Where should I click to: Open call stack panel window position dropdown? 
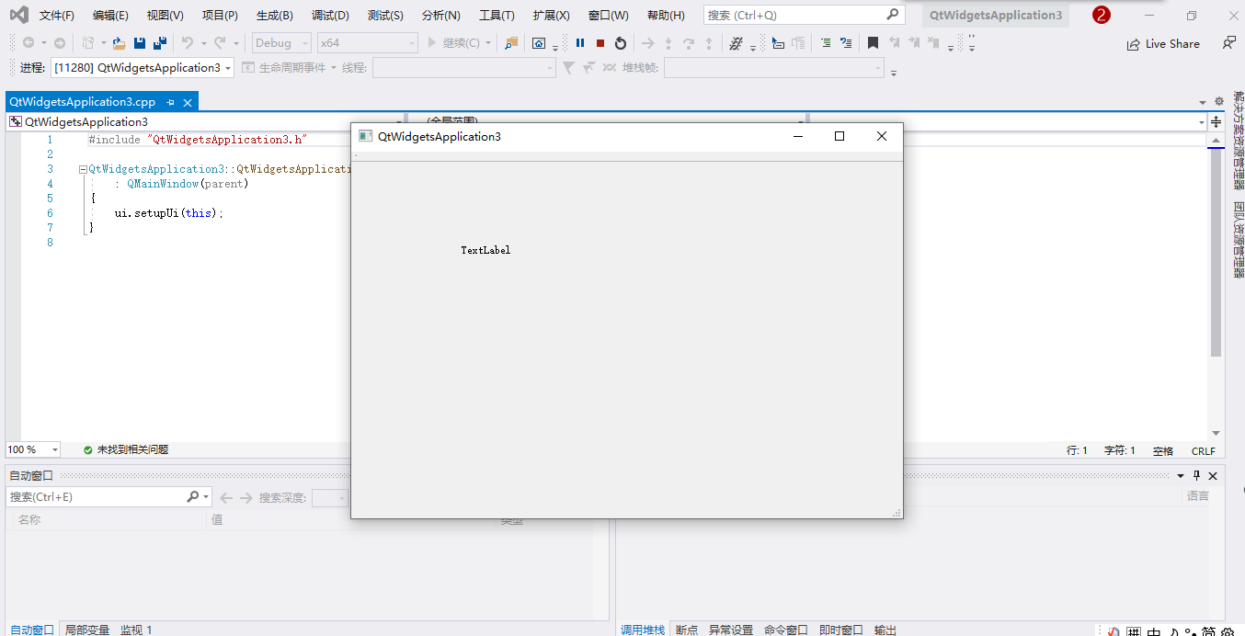click(1181, 475)
